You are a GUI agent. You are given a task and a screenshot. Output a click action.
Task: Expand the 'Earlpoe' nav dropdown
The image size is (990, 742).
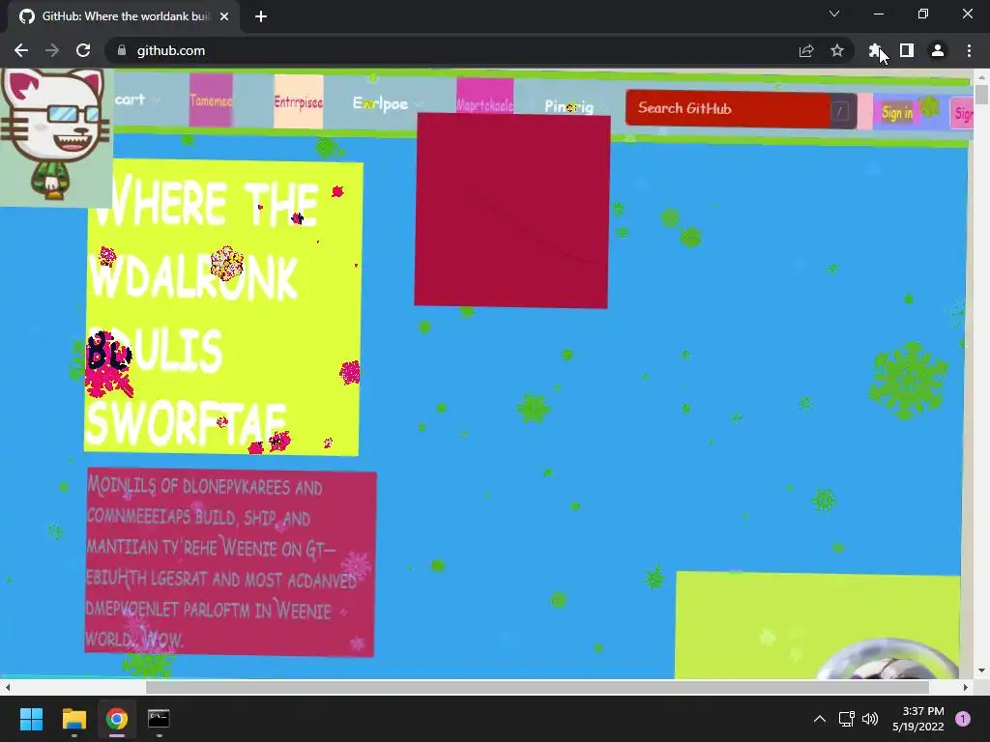(387, 104)
